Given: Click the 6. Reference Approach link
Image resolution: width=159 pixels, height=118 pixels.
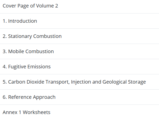Looking at the screenshot, I should 29,97.
